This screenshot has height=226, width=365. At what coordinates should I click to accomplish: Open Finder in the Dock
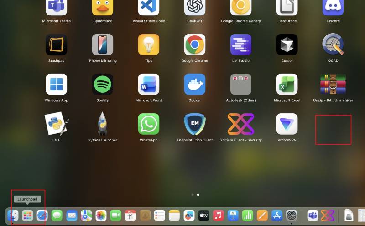[13, 216]
